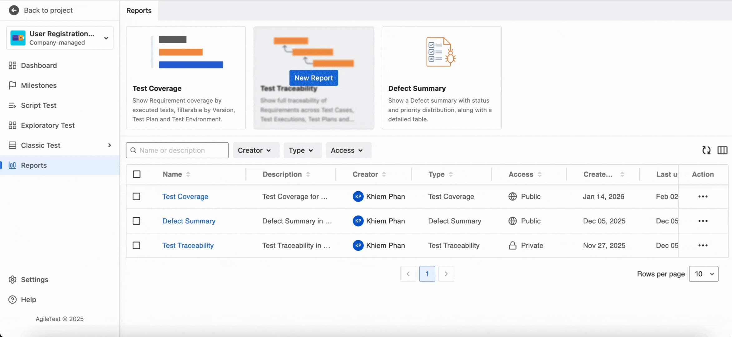Check the select-all checkbox in the table header
The height and width of the screenshot is (337, 732).
[136, 174]
